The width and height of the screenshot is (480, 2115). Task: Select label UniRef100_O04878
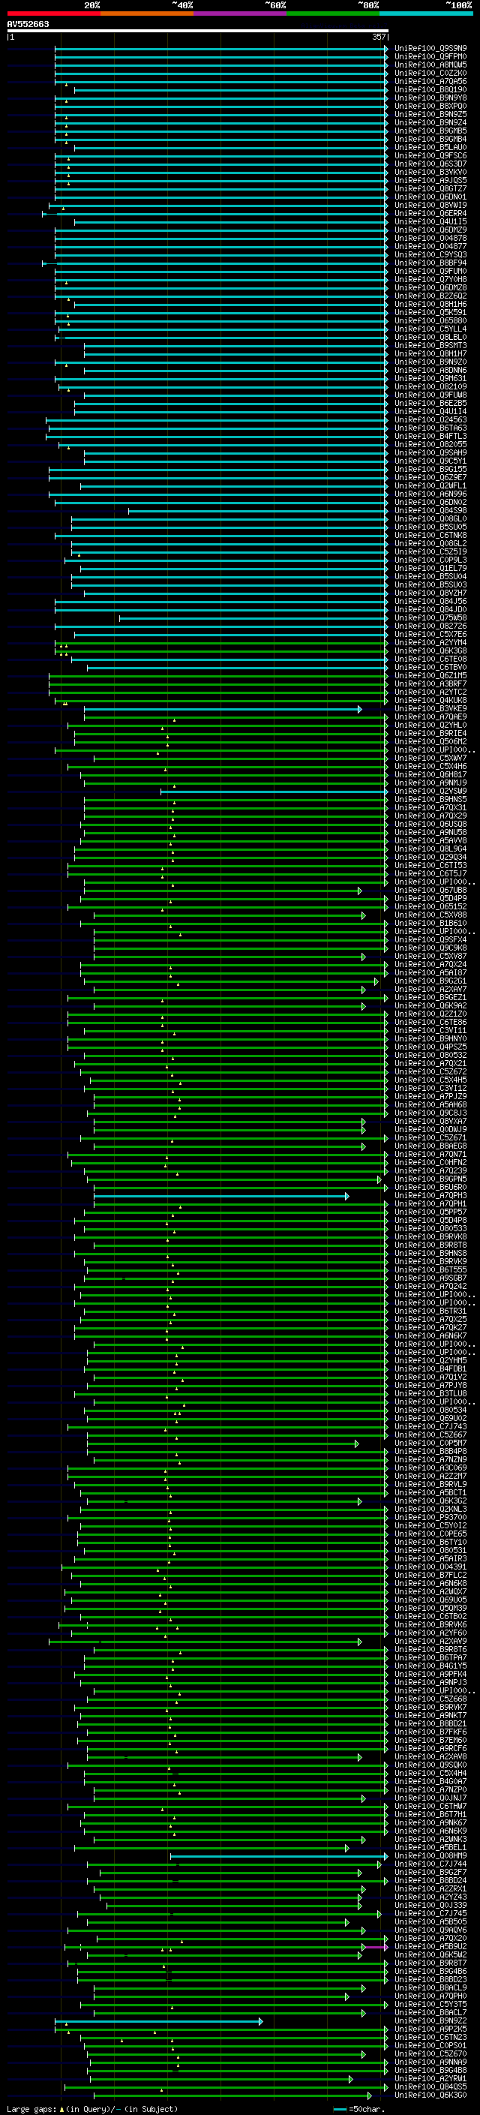(x=430, y=238)
